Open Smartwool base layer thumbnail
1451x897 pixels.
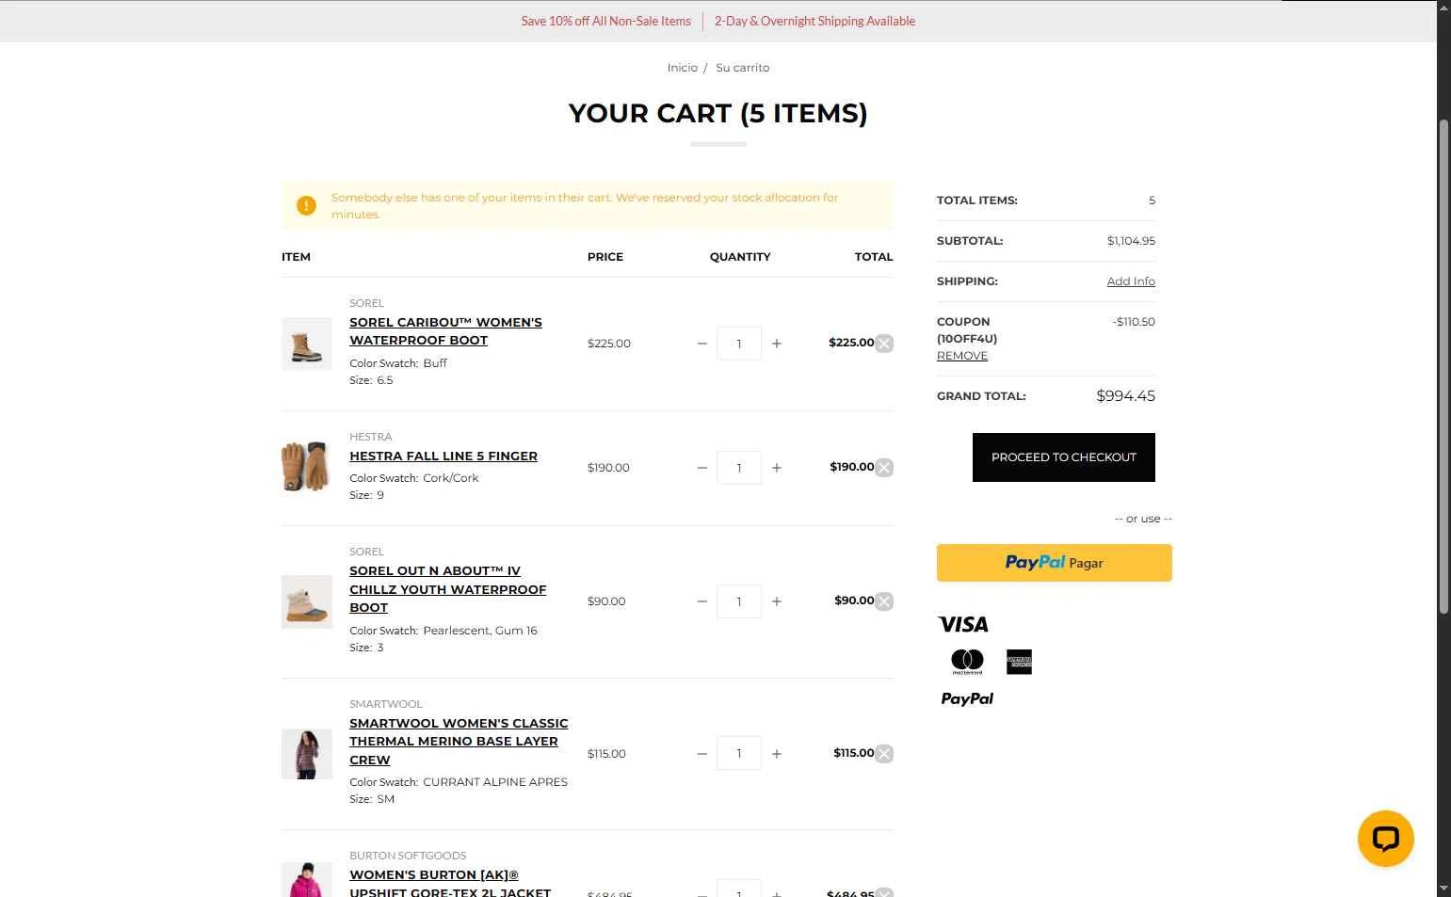tap(307, 754)
